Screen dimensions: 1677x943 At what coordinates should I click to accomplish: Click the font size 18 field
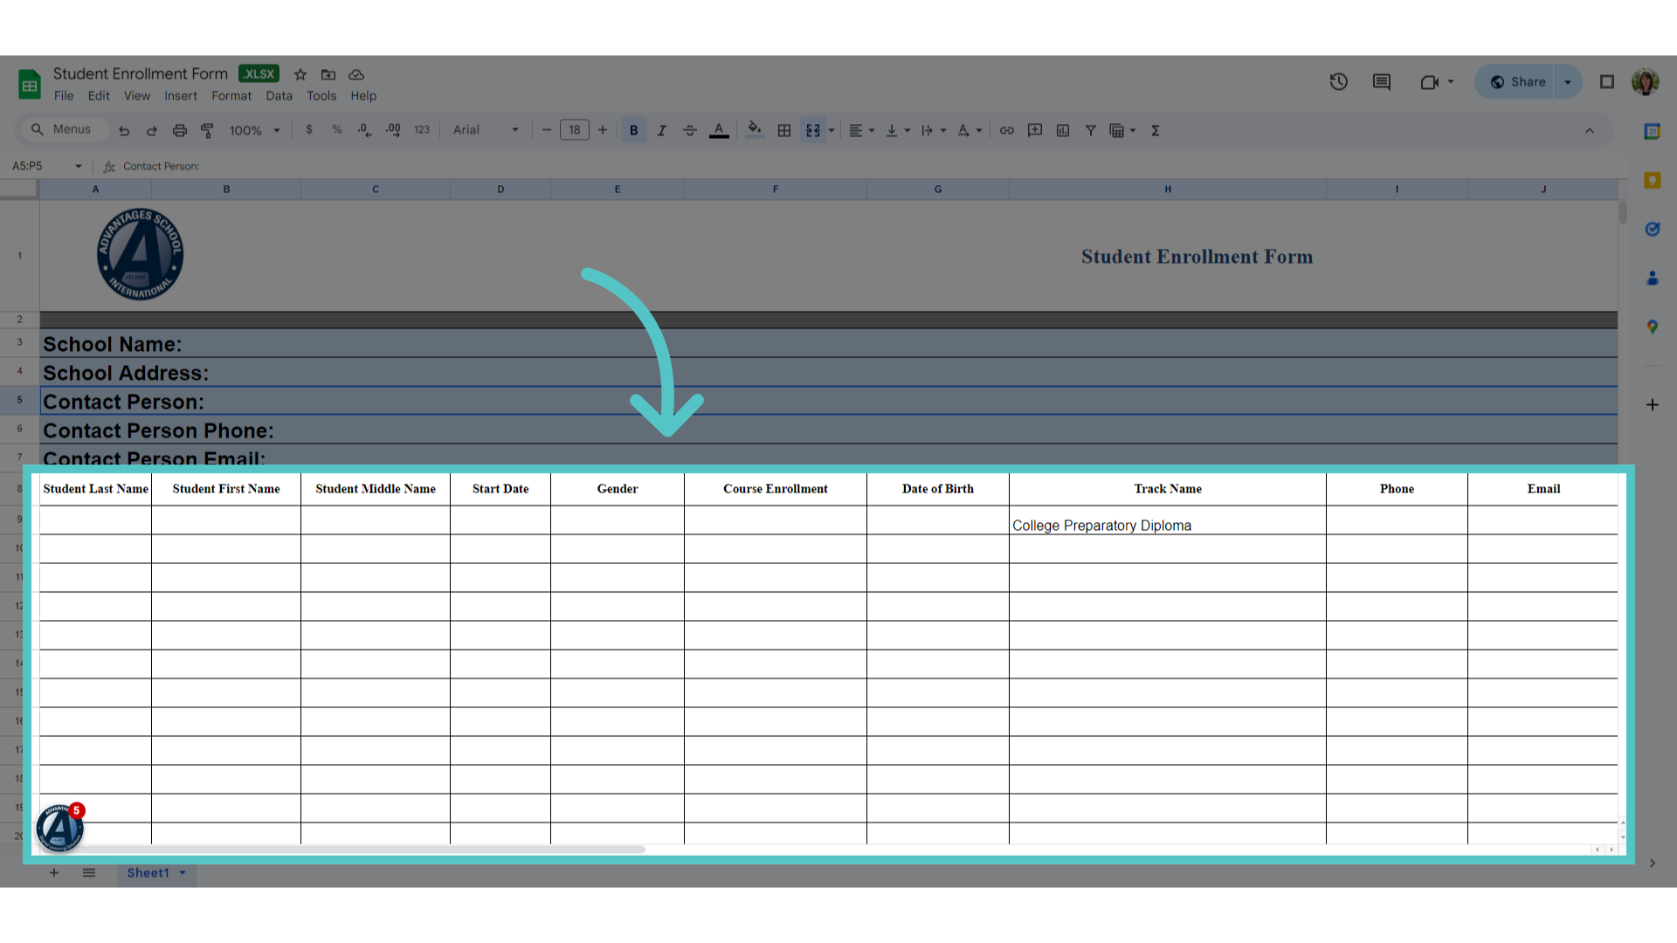click(574, 130)
